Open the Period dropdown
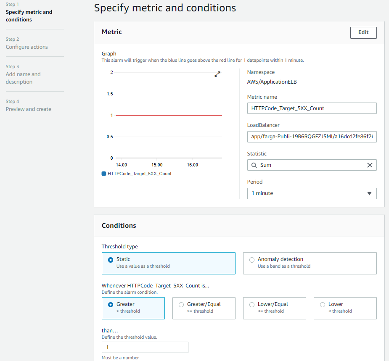The height and width of the screenshot is (361, 389). coord(312,193)
